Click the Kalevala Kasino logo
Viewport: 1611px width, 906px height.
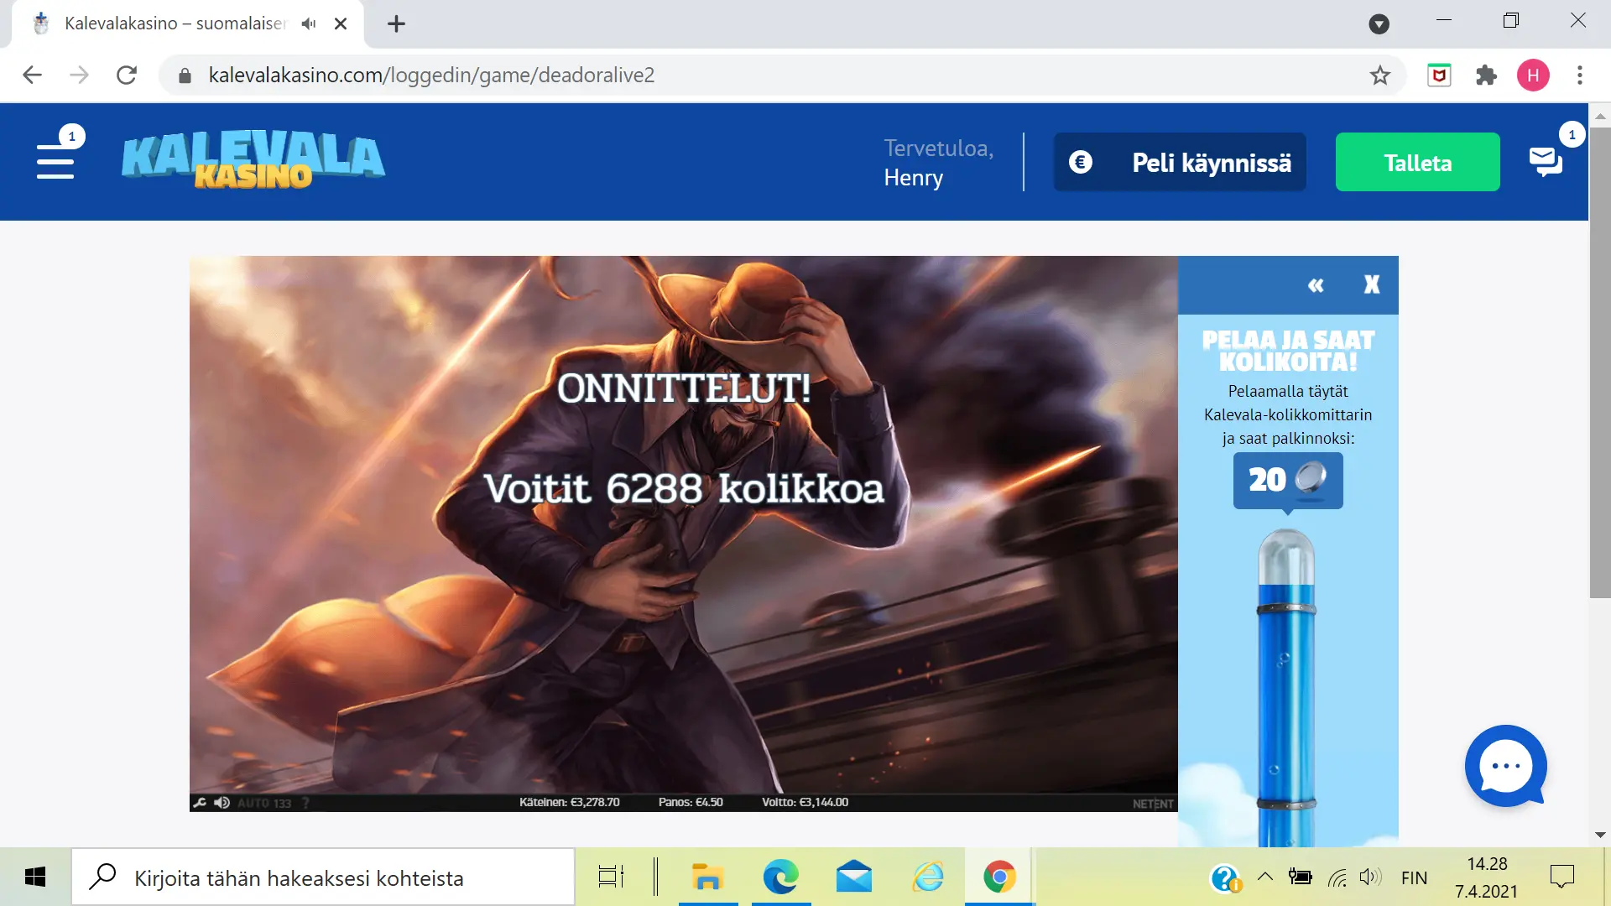[253, 161]
